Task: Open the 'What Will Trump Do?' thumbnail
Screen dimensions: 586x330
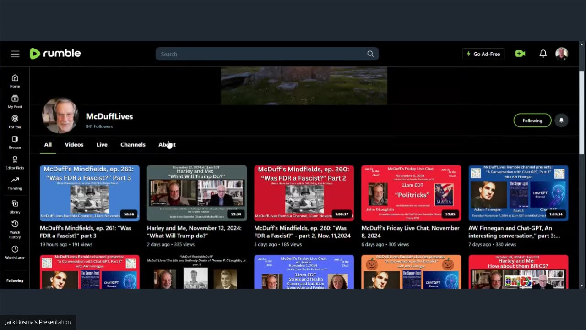Action: click(x=197, y=193)
